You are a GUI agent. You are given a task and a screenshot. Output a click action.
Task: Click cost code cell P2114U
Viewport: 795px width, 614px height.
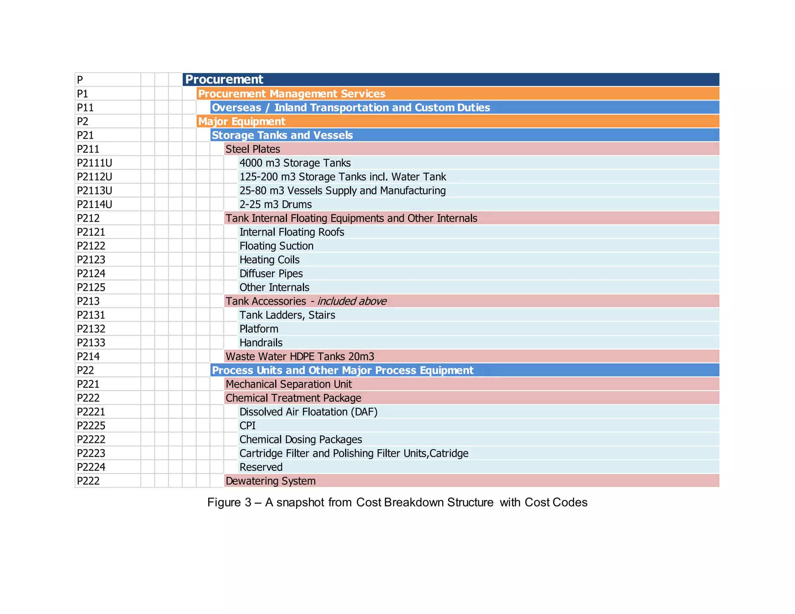108,204
